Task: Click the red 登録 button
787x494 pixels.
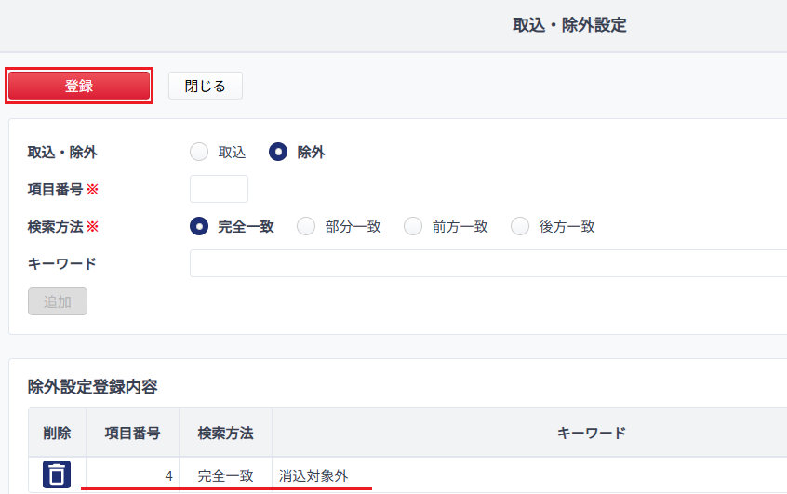Action: (79, 86)
